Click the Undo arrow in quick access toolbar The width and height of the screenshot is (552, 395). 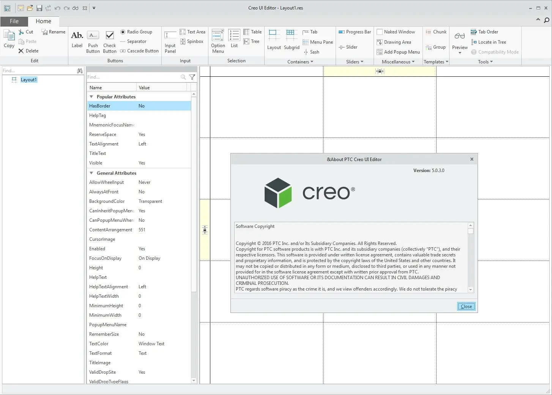57,8
